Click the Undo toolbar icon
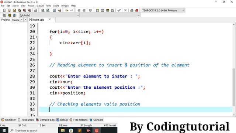Viewport: 236px width, 133px height. (x=66, y=10)
